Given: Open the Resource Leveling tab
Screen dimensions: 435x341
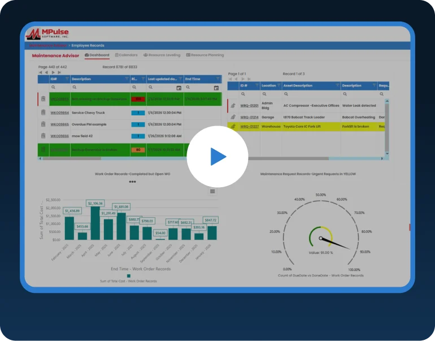Looking at the screenshot, I should tap(162, 55).
